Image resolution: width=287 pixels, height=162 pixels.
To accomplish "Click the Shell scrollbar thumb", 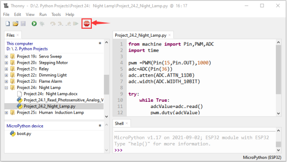I will tap(279, 144).
